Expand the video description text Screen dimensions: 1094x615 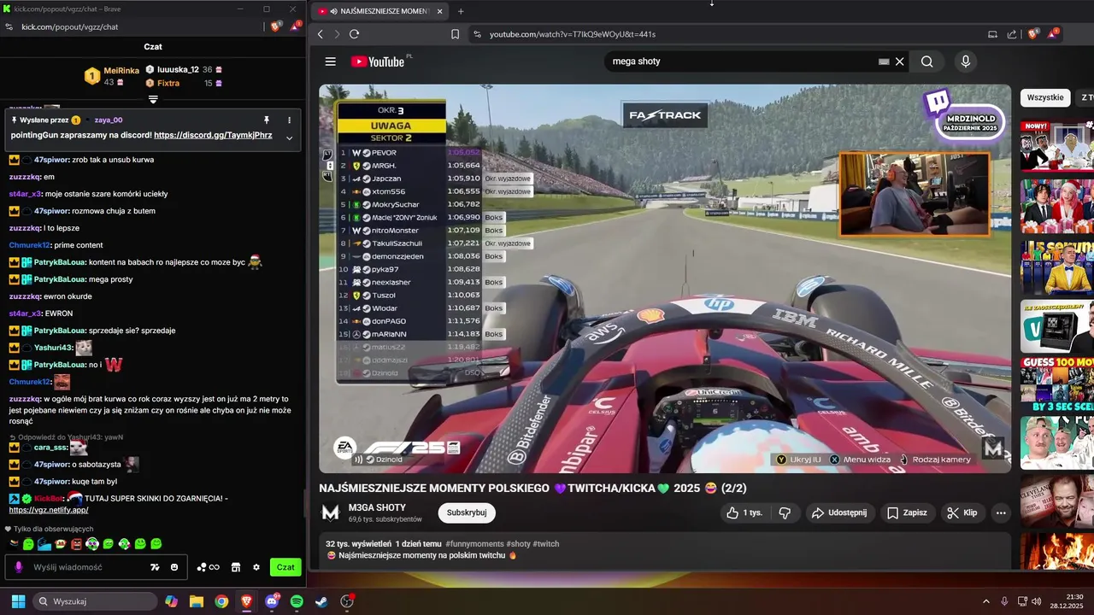[664, 549]
